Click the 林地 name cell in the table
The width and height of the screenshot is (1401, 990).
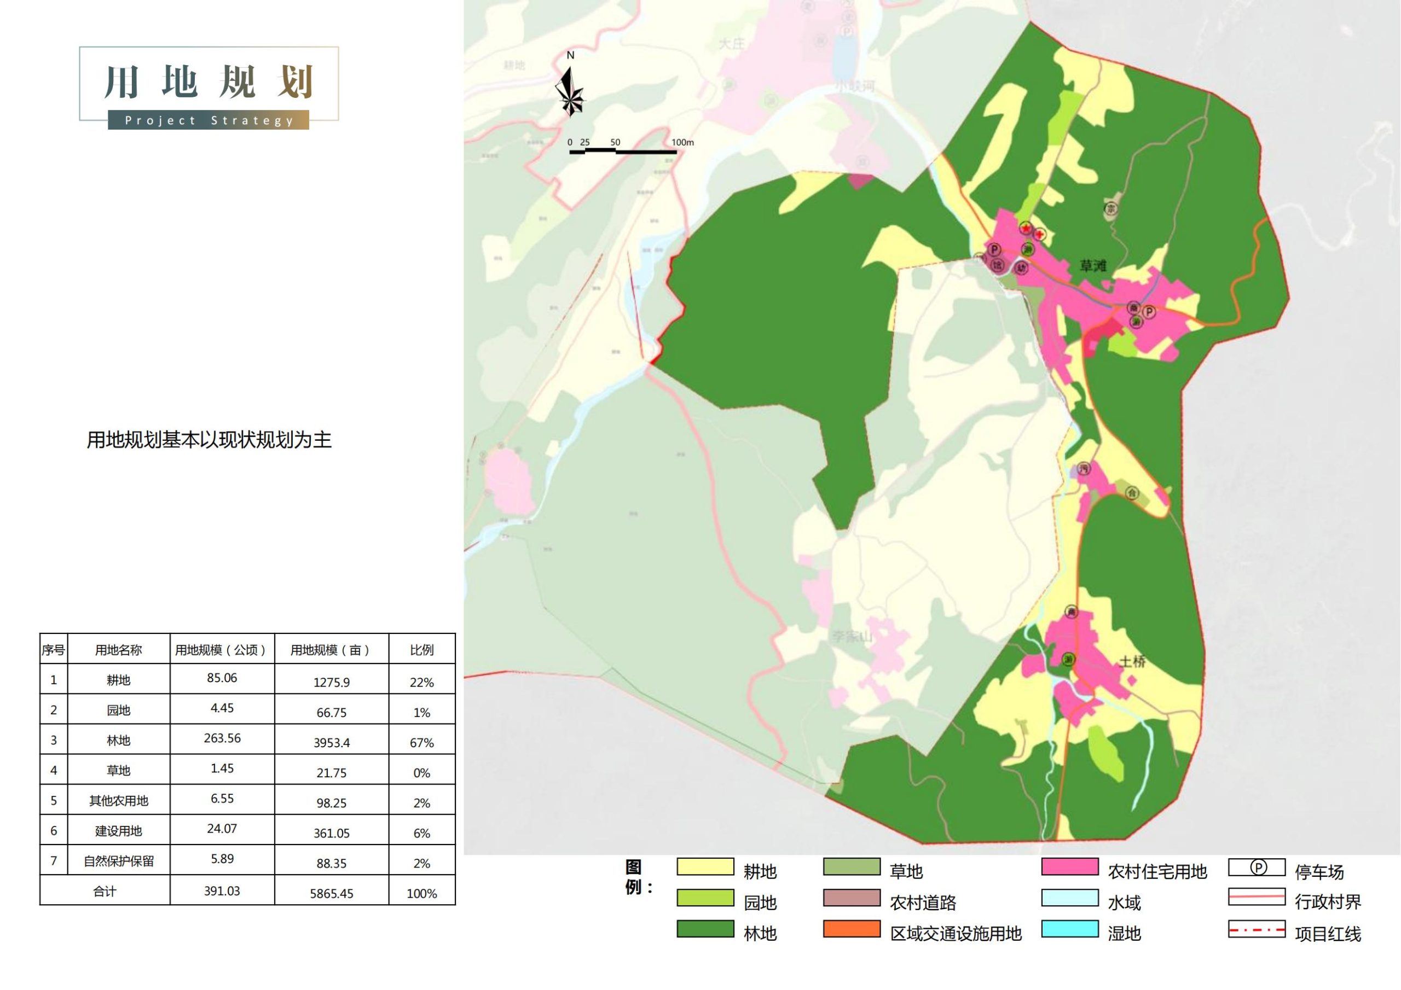tap(118, 740)
